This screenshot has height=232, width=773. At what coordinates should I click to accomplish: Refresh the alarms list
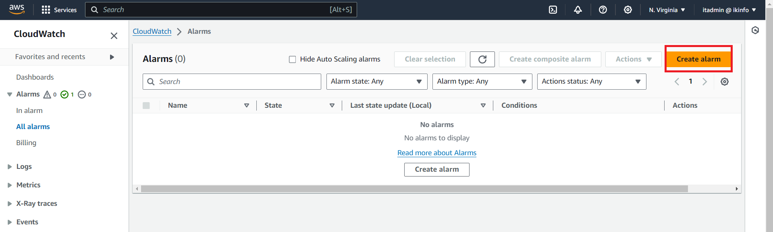(x=482, y=59)
